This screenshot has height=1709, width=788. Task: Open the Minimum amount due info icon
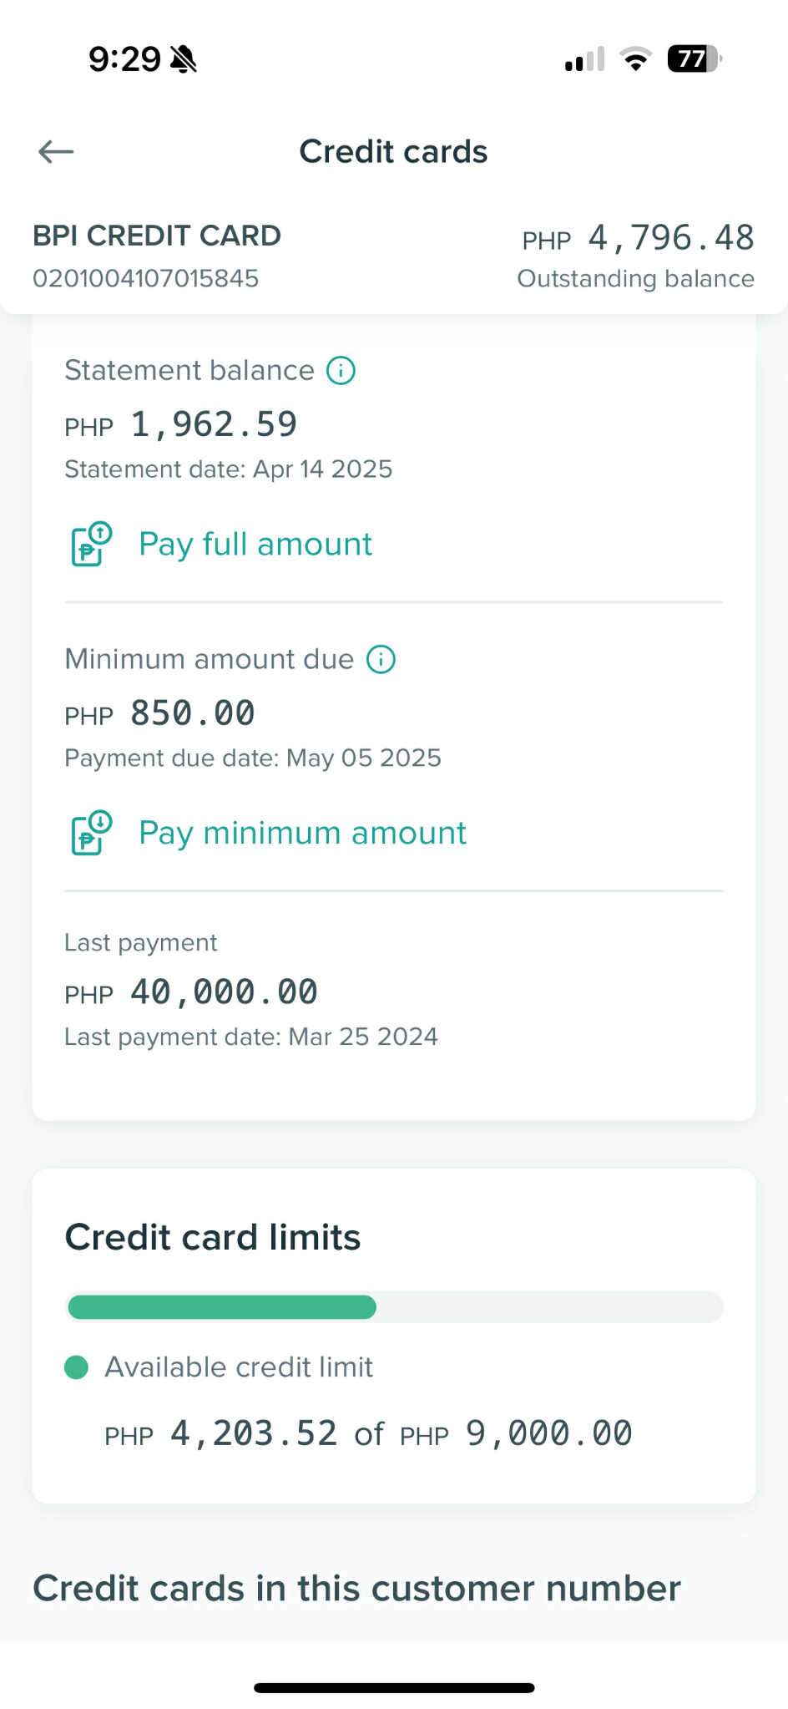point(381,659)
